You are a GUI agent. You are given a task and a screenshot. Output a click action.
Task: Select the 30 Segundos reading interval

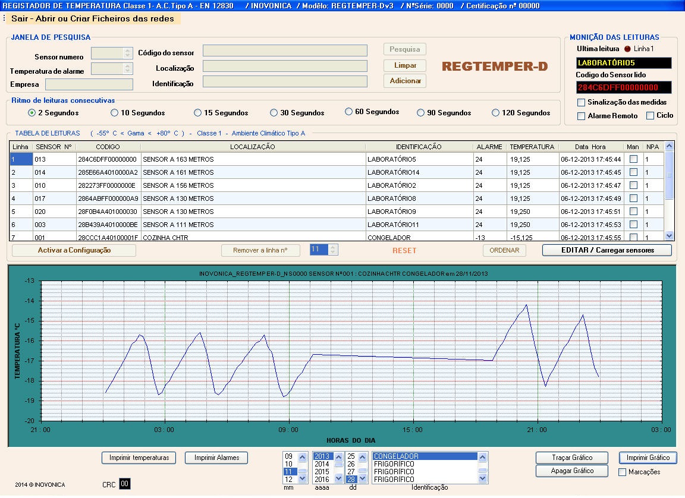tap(274, 113)
